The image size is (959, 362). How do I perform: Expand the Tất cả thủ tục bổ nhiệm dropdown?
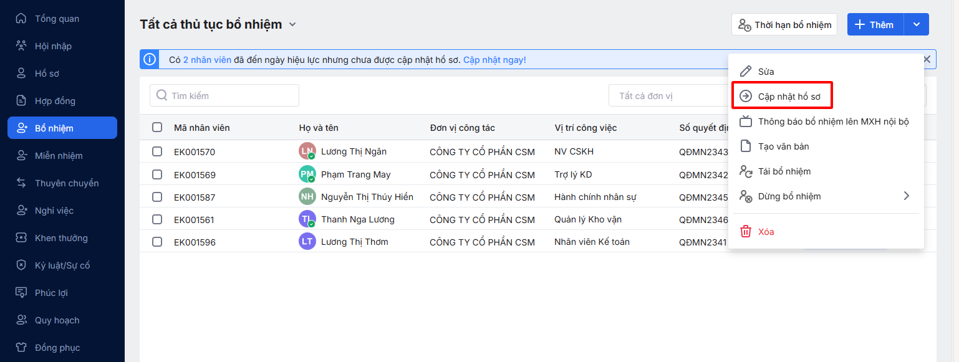click(292, 25)
